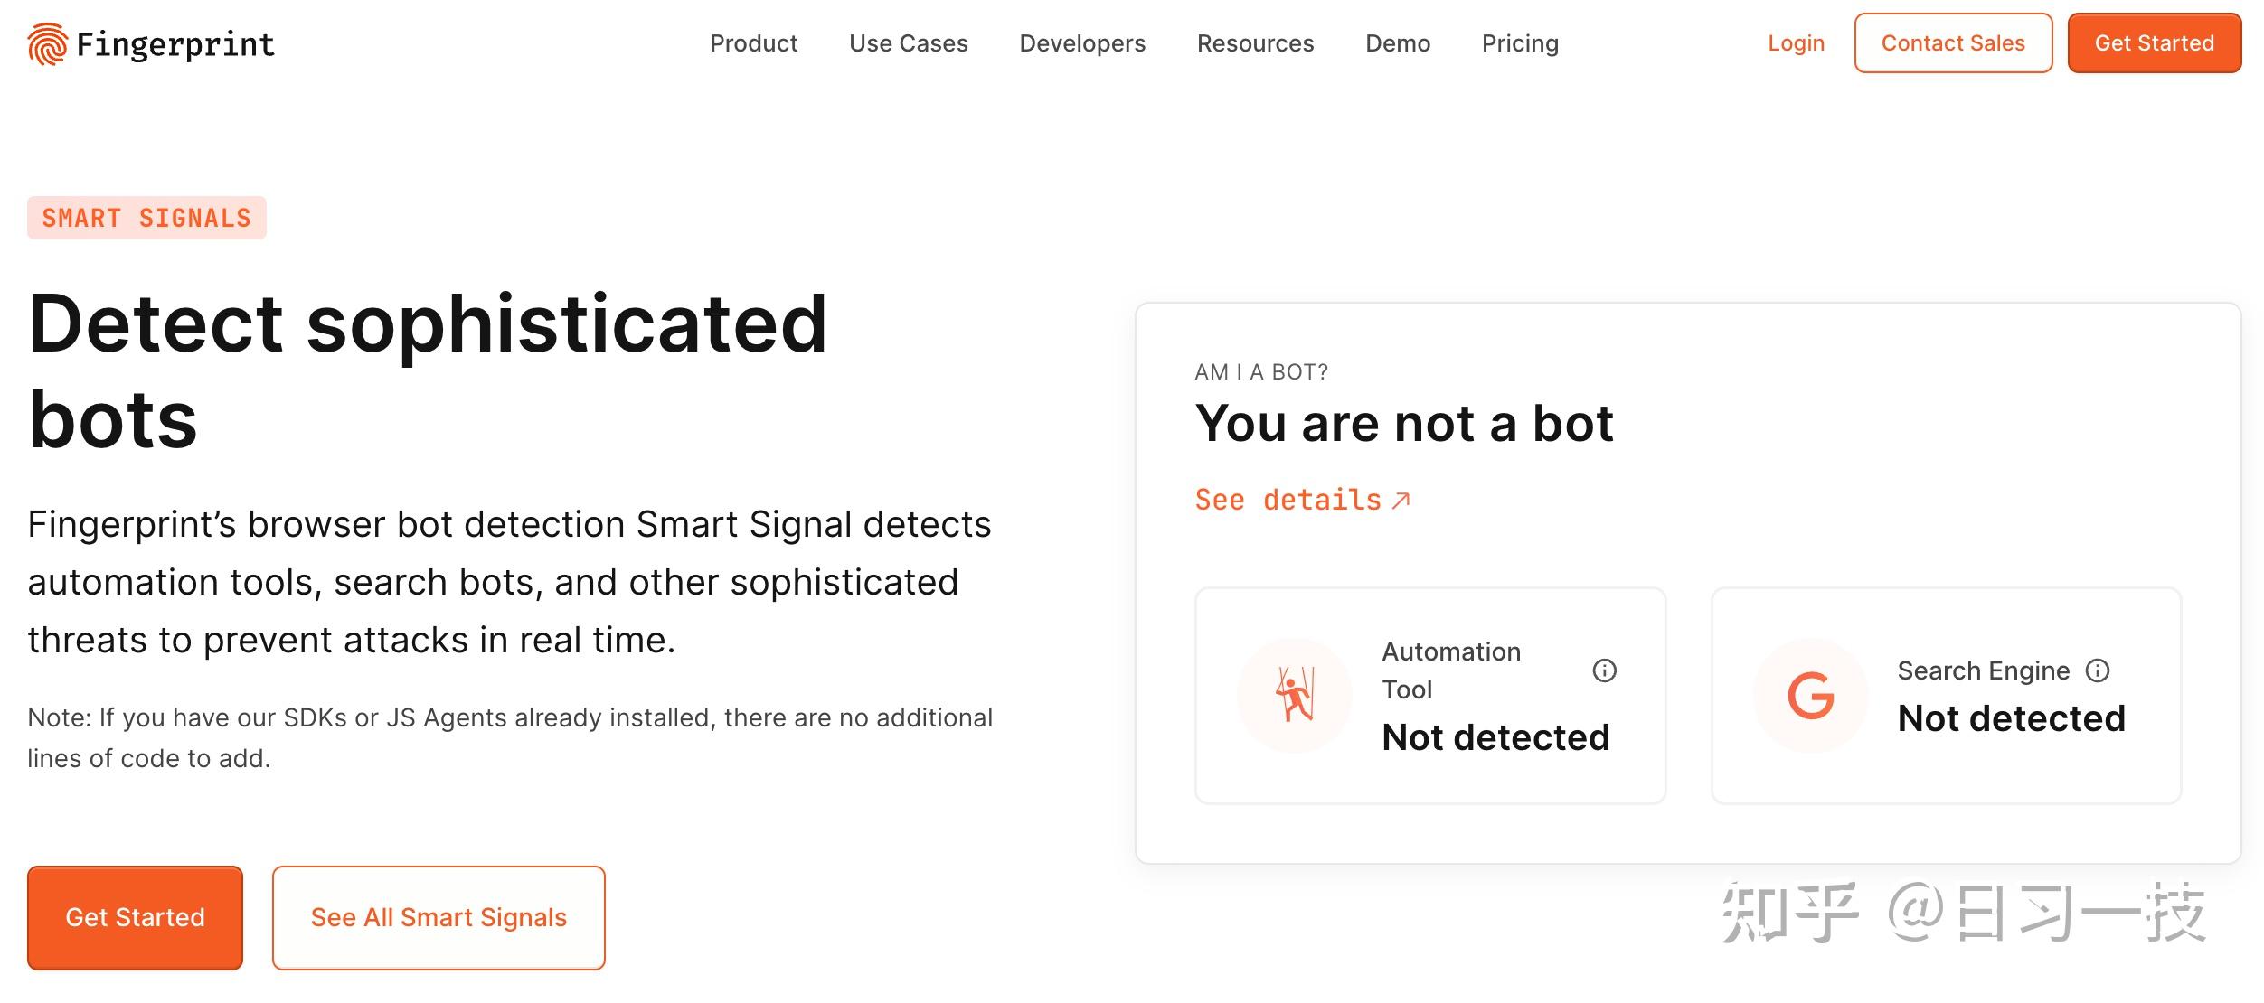The width and height of the screenshot is (2264, 1003).
Task: Open the Pricing page
Action: pyautogui.click(x=1520, y=43)
